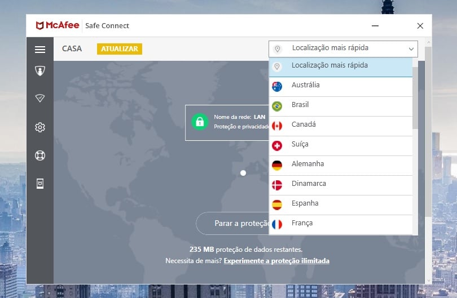The height and width of the screenshot is (298, 457).
Task: Open the privacy shield icon in sidebar
Action: [40, 71]
